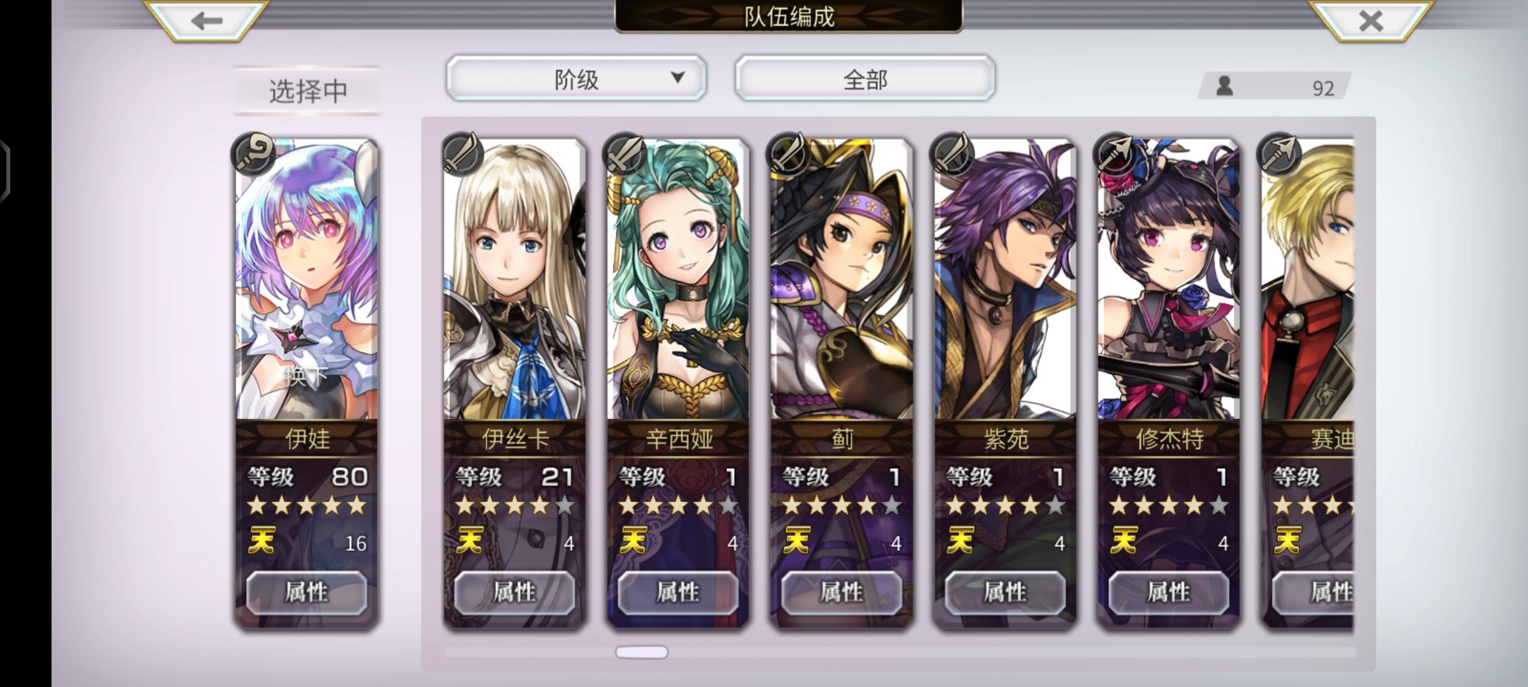
Task: Click the weapon icon on 蓟 card
Action: (x=788, y=153)
